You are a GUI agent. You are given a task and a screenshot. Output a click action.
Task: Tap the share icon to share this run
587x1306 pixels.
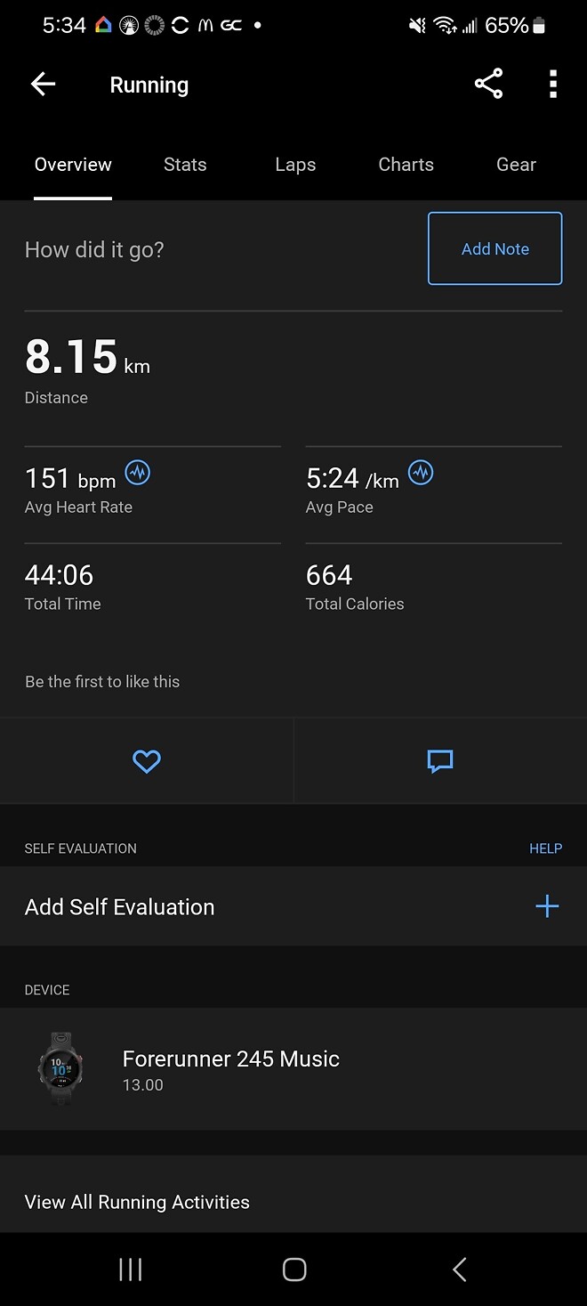click(x=488, y=84)
